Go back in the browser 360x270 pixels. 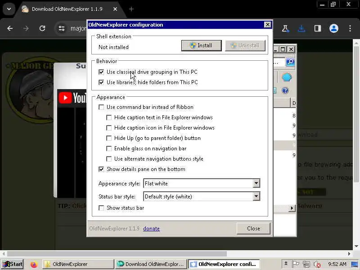[x=10, y=28]
